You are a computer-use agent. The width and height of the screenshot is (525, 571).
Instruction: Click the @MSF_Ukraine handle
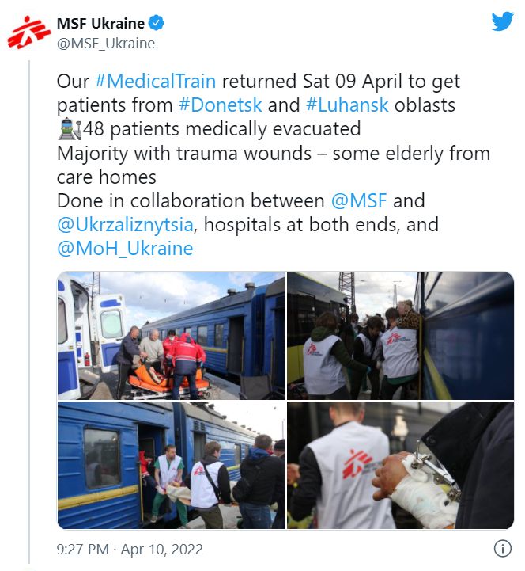[106, 44]
